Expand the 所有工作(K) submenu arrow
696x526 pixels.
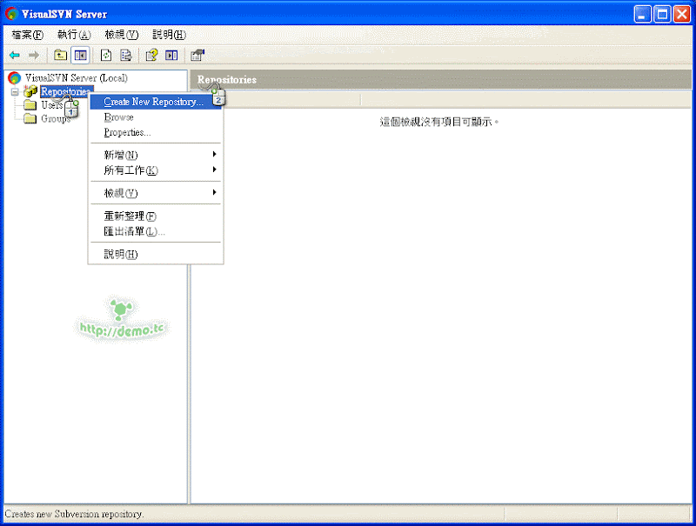[x=214, y=170]
